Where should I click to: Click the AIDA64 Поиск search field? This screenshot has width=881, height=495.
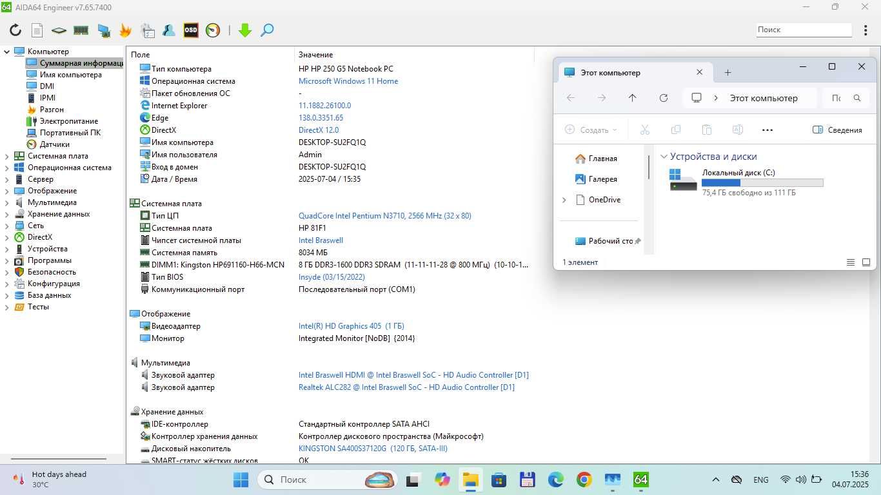(804, 30)
